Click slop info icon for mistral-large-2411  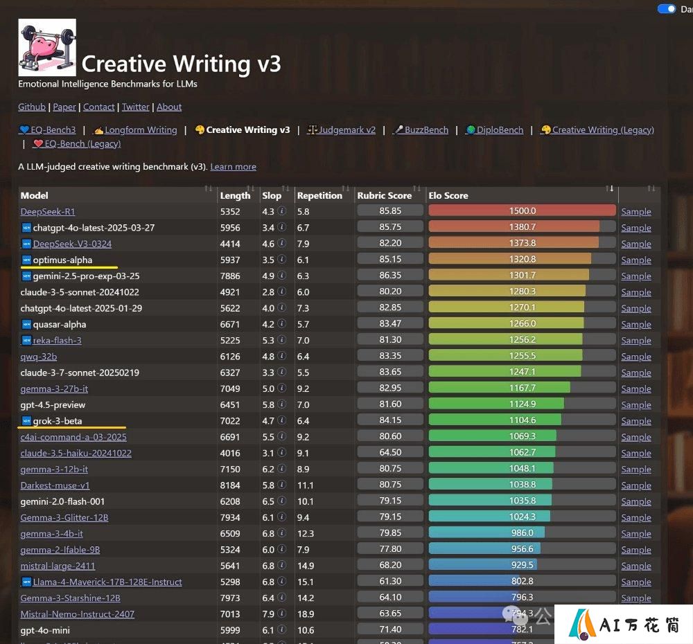(x=282, y=565)
